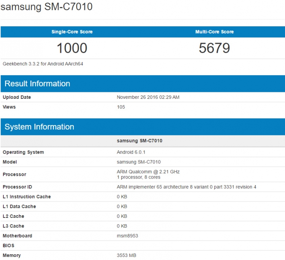Click the Upload Date row label

coord(17,97)
